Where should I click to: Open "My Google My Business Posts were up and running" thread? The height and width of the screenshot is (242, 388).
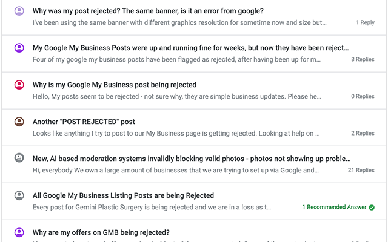click(190, 48)
